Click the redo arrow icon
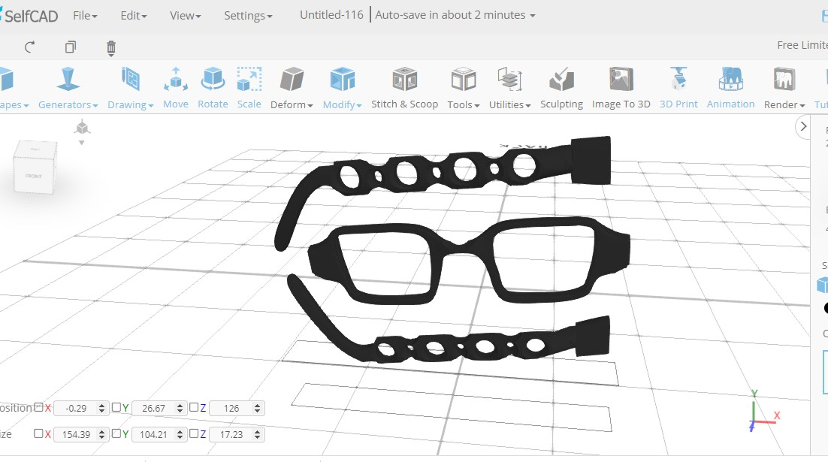Viewport: 828px width, 462px height. tap(29, 47)
